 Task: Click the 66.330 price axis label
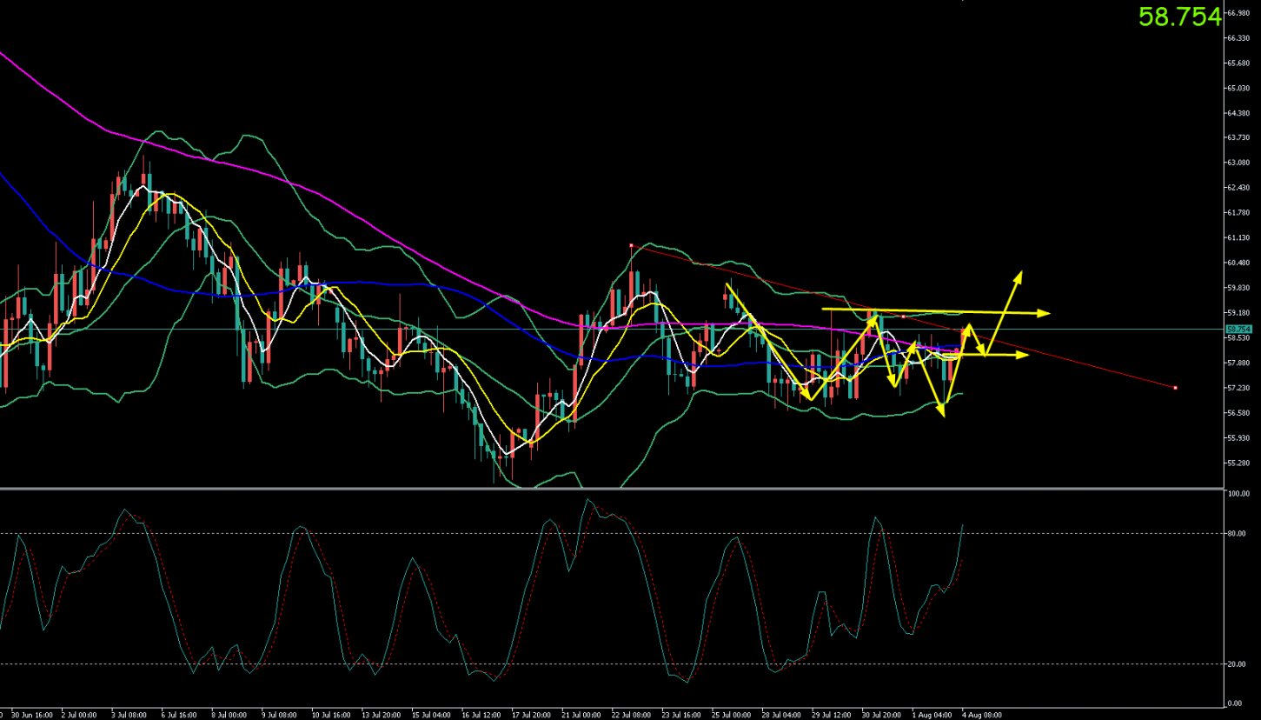[x=1238, y=38]
